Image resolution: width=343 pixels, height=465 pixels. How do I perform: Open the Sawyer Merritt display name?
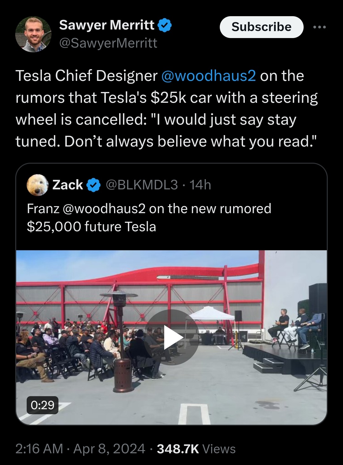click(x=107, y=25)
